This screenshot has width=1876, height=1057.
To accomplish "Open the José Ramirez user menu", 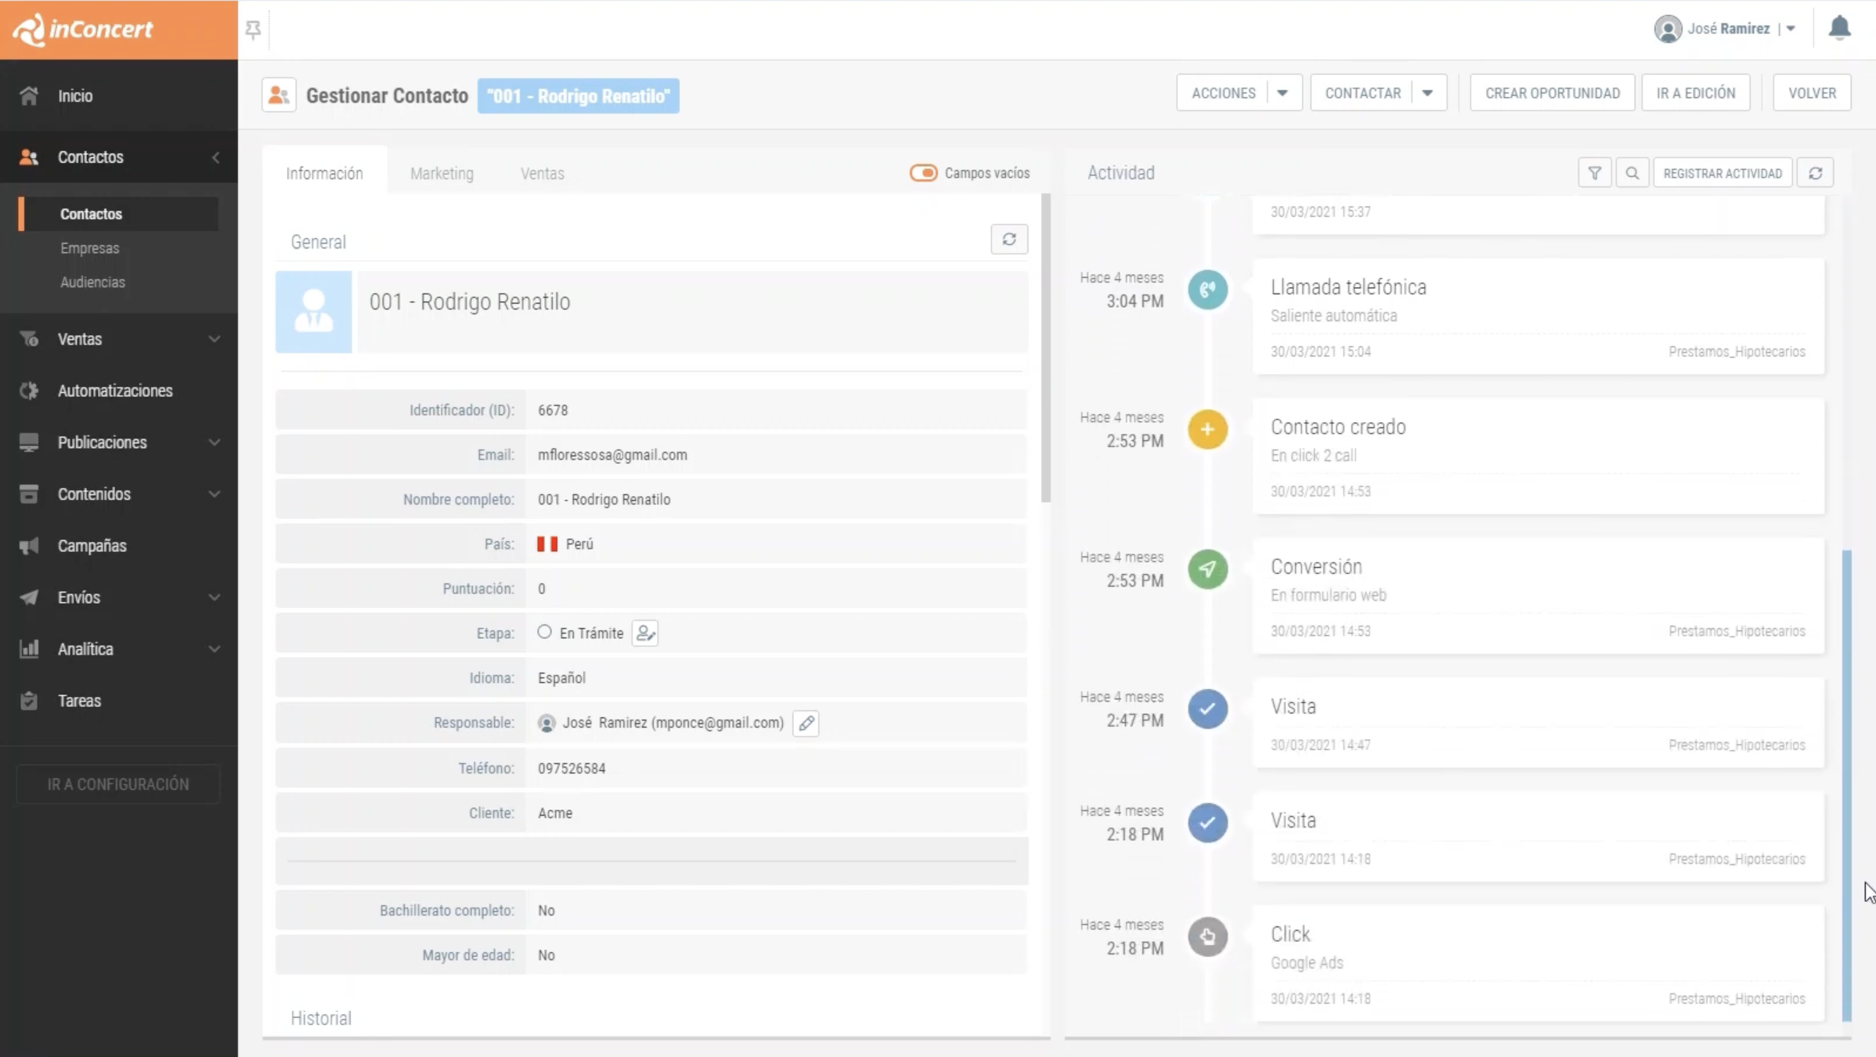I will (x=1729, y=29).
